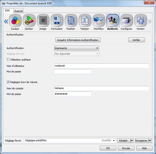This screenshot has height=154, width=156.
Task: Open the Version icon
Action: pos(141,21)
